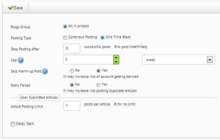Focus the Stop Posting After field

72,49
